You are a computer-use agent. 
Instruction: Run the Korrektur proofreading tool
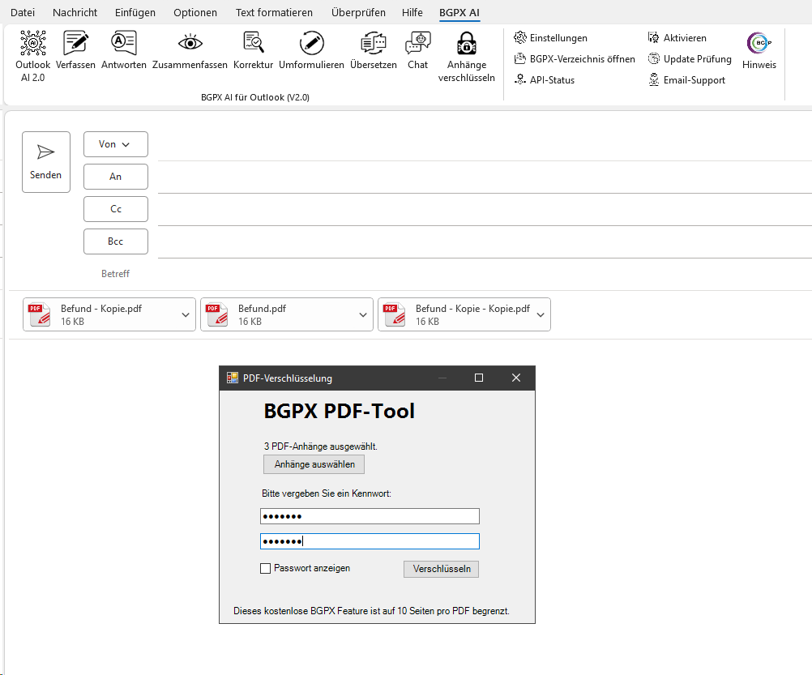tap(253, 44)
